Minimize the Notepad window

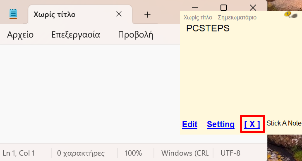coord(195,8)
